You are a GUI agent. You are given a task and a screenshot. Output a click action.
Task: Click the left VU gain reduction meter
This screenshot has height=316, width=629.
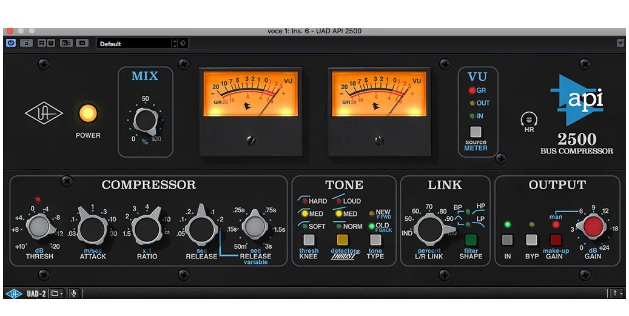tap(251, 94)
